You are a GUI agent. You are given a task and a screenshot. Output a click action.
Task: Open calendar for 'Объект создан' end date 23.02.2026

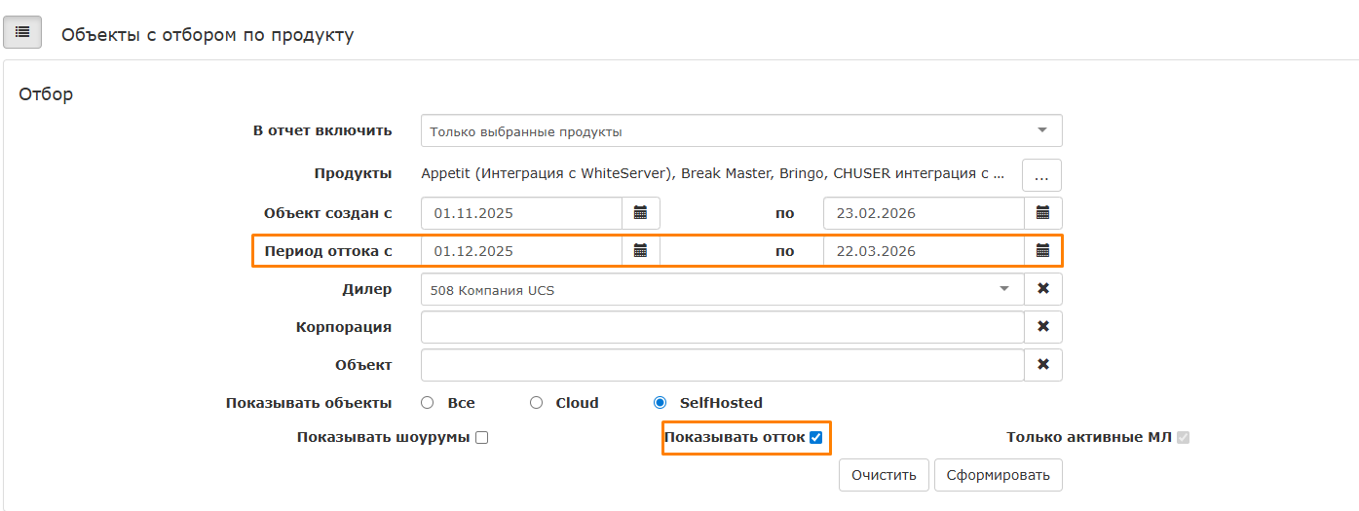[1042, 213]
